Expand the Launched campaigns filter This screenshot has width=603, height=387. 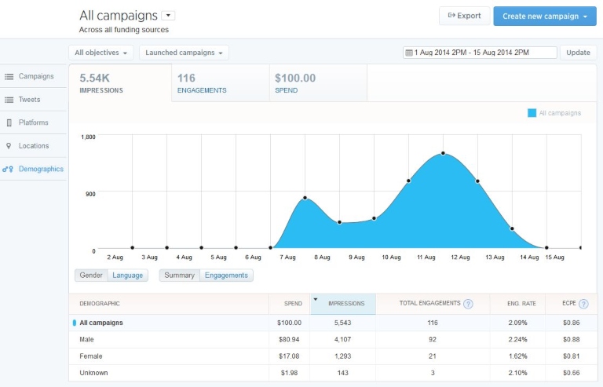coord(185,53)
